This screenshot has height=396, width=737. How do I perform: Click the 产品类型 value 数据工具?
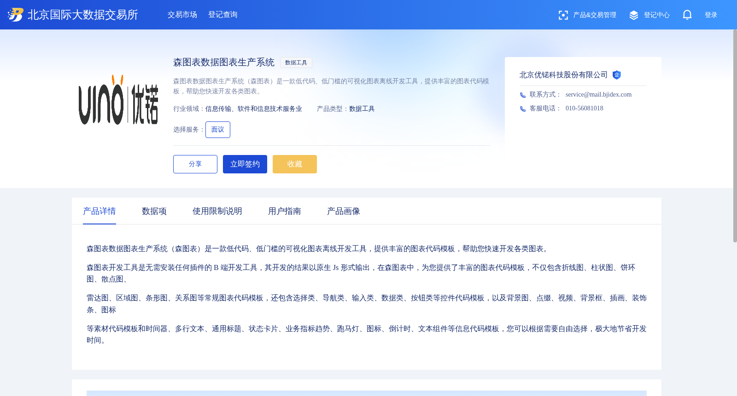click(x=362, y=109)
